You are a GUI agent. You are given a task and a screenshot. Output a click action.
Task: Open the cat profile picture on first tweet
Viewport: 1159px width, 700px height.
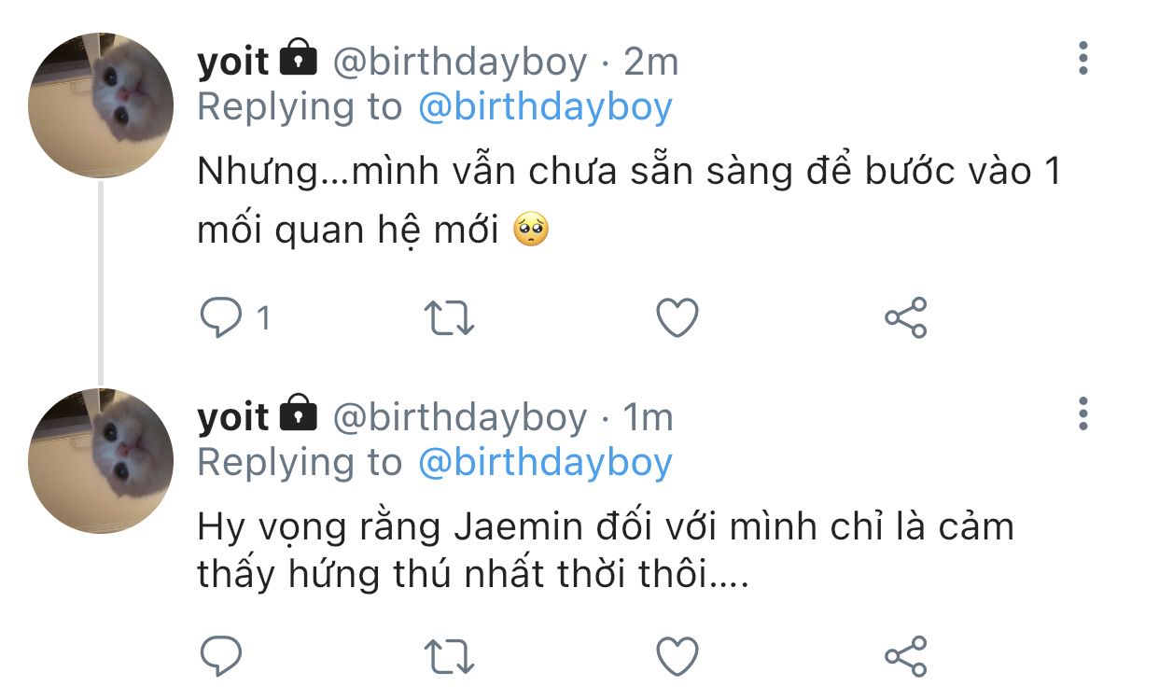101,105
